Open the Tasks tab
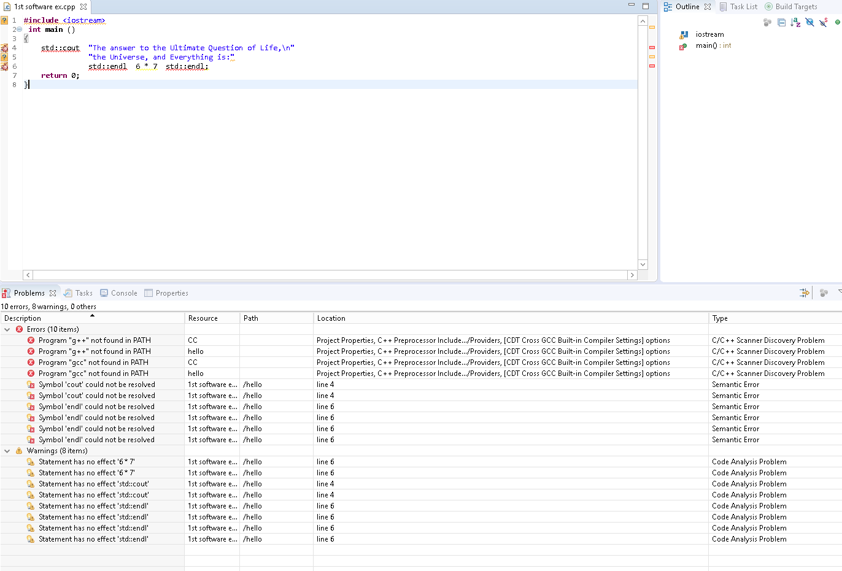The width and height of the screenshot is (842, 571). coord(78,293)
